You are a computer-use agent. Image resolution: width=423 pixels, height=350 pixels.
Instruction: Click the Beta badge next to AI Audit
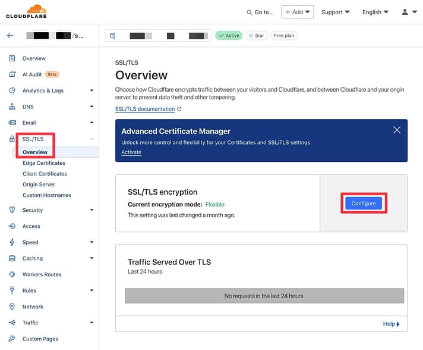coord(52,74)
